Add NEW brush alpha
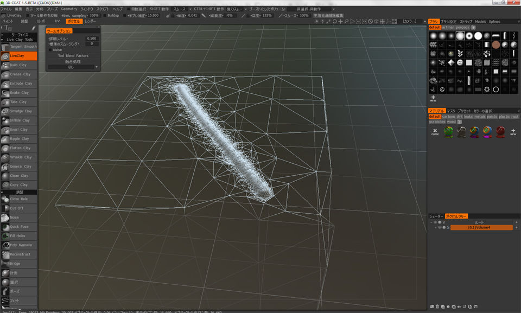Screen dimensions: 521x313 [433, 98]
